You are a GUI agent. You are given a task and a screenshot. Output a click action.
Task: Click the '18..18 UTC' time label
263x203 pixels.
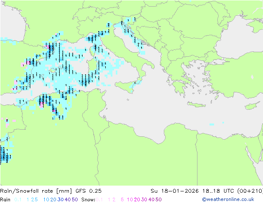[x=218, y=191]
